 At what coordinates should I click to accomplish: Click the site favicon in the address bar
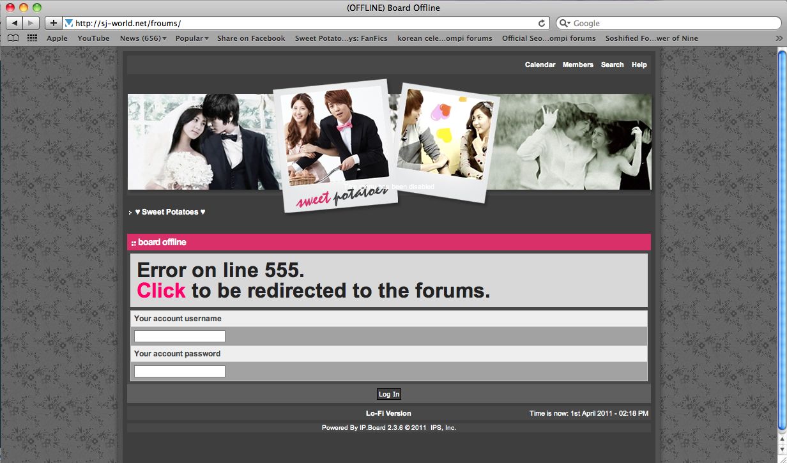(69, 23)
